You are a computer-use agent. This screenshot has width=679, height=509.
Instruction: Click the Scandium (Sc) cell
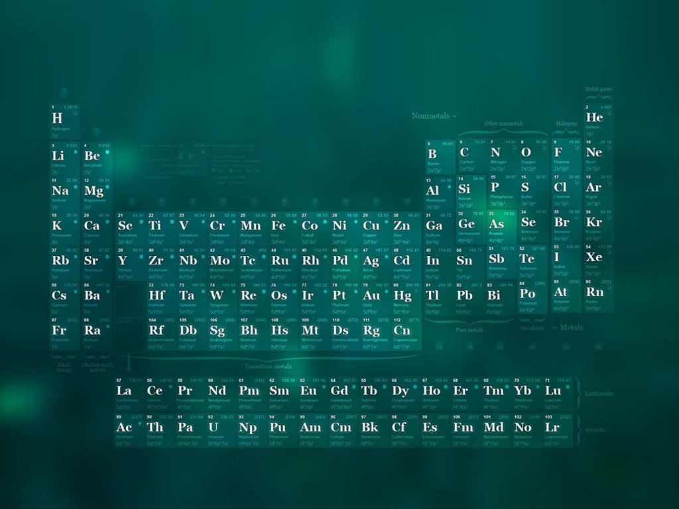[x=131, y=229]
